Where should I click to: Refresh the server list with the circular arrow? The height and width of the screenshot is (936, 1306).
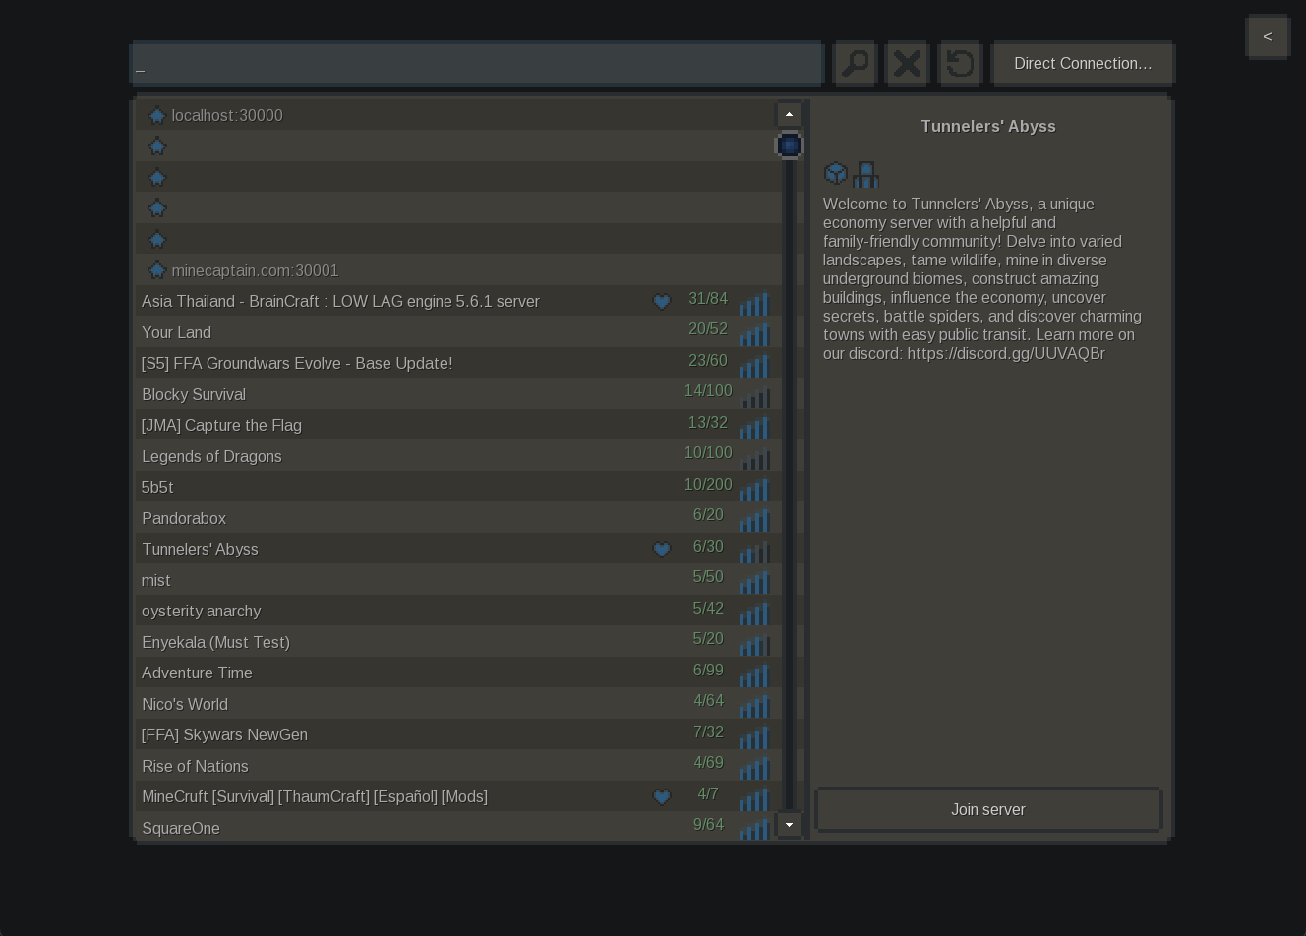[x=960, y=64]
